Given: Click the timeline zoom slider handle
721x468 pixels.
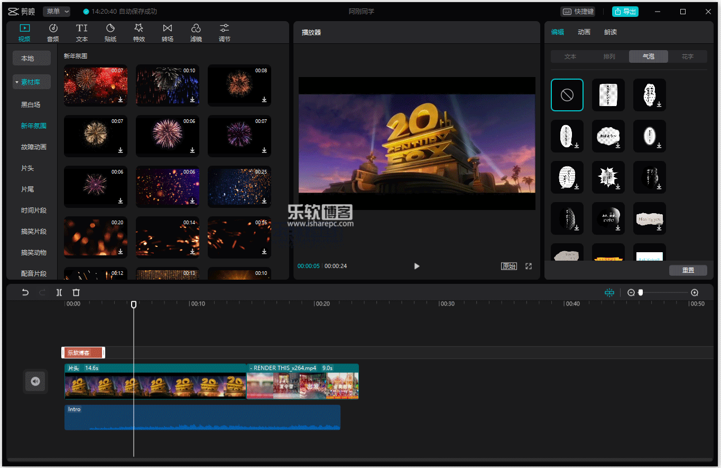Looking at the screenshot, I should click(x=641, y=292).
